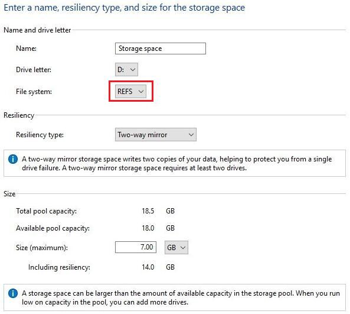Expand the Resiliency type dropdown
Image resolution: width=350 pixels, height=314 pixels.
[x=156, y=135]
